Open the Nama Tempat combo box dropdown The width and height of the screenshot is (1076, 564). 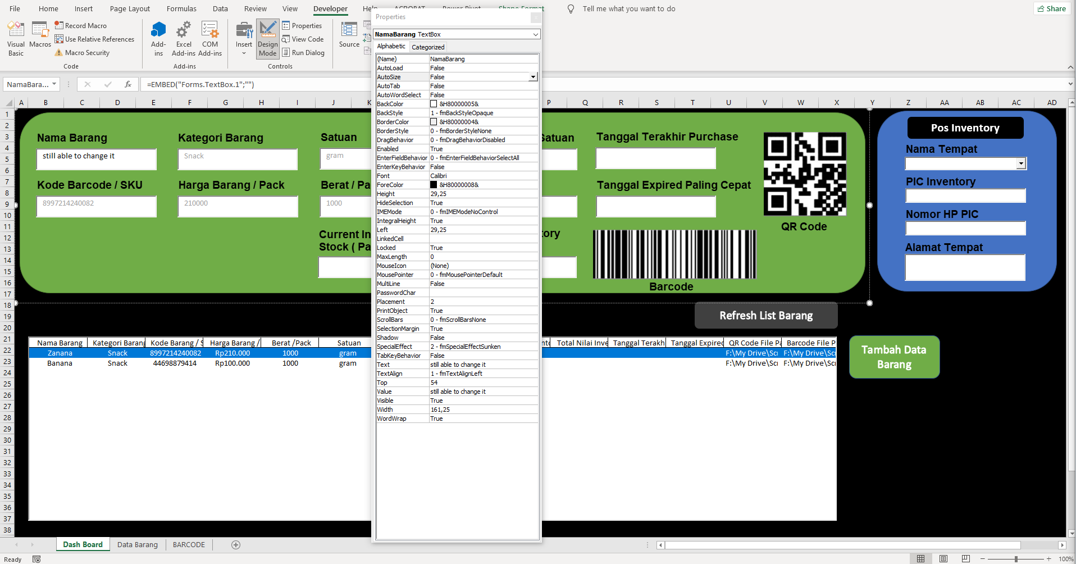1021,163
